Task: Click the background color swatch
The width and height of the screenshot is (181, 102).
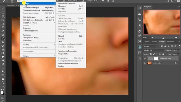Action: click(4, 94)
